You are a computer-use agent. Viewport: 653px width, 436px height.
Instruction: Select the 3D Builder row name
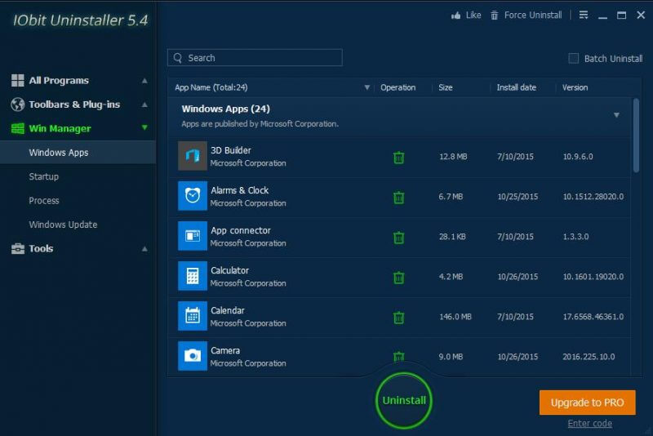point(231,150)
